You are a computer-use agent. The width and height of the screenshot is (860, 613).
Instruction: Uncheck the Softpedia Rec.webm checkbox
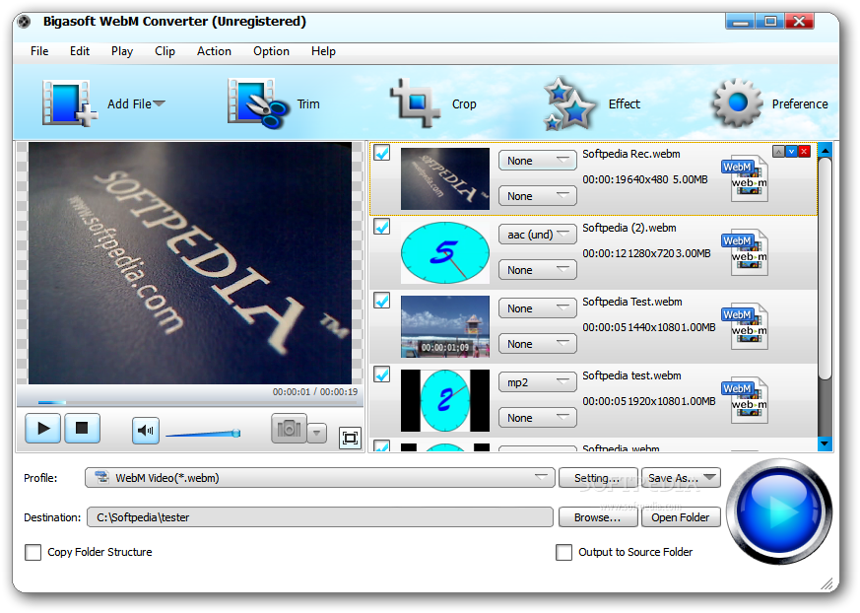(382, 152)
